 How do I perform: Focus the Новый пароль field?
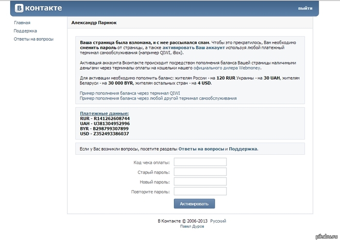tap(200, 181)
